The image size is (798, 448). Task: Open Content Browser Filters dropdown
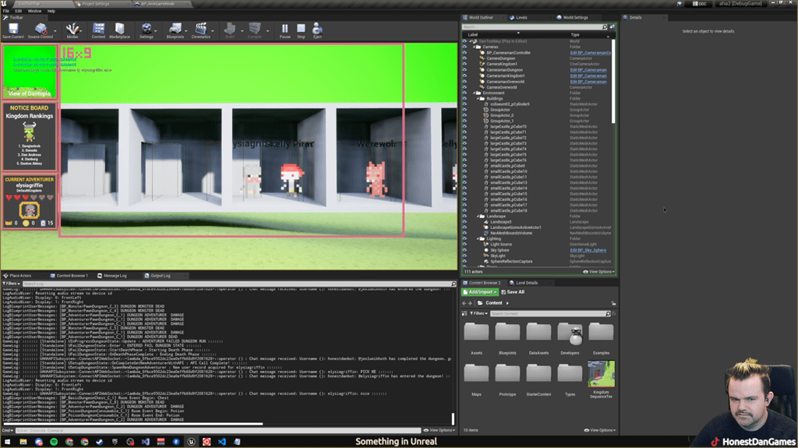coord(478,313)
